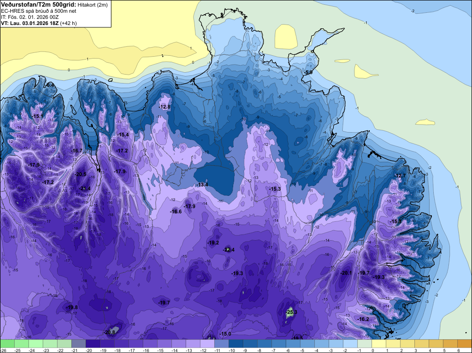Viewport: 472px width, 353px height.
Task: Click the -26 label on the legend bar
Action: 3,350
